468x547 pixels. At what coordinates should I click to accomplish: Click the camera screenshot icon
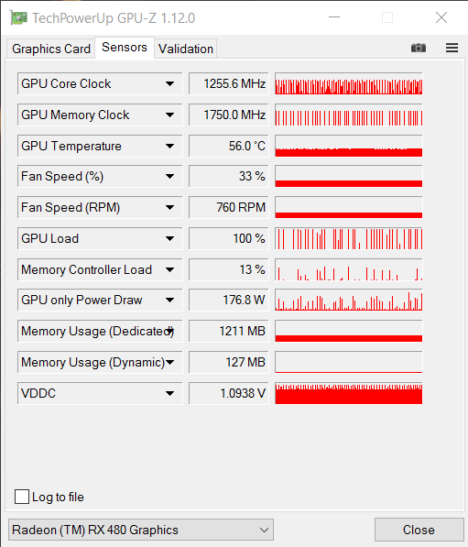coord(419,48)
